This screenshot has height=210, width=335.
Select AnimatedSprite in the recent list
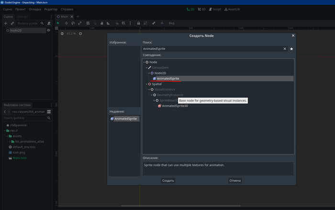(x=125, y=119)
